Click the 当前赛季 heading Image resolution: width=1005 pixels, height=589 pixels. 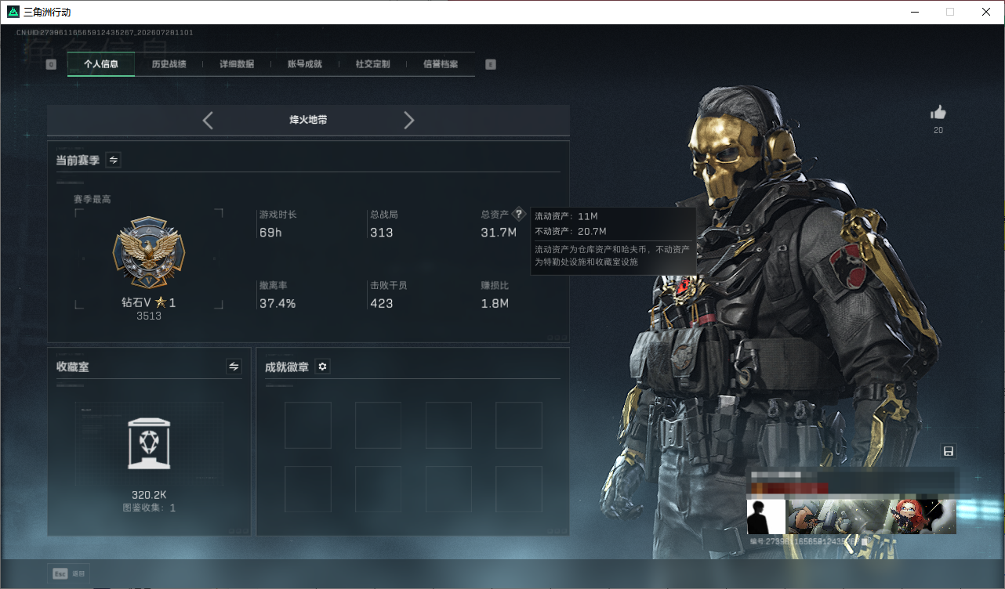pos(78,160)
